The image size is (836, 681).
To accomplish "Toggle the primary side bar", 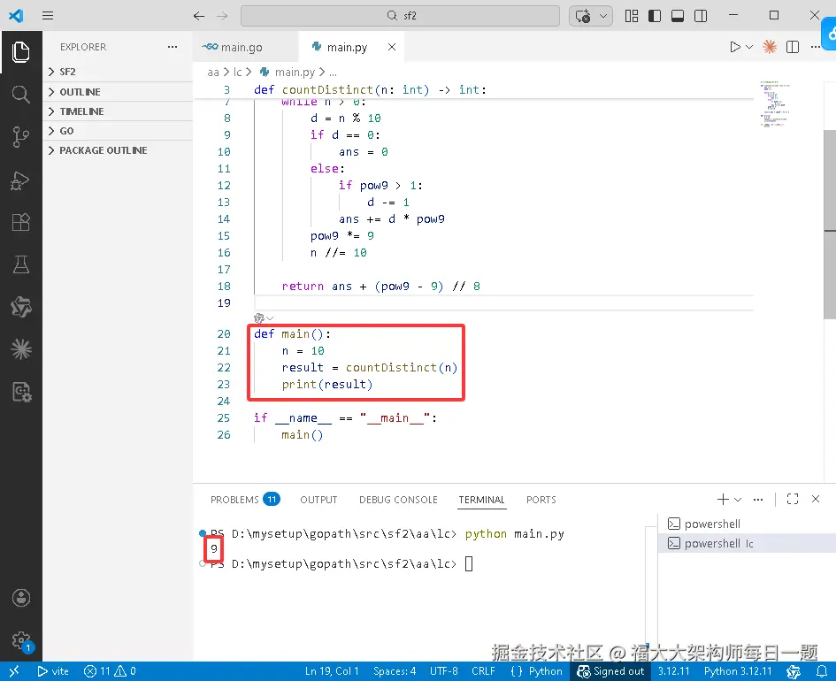I will (655, 16).
